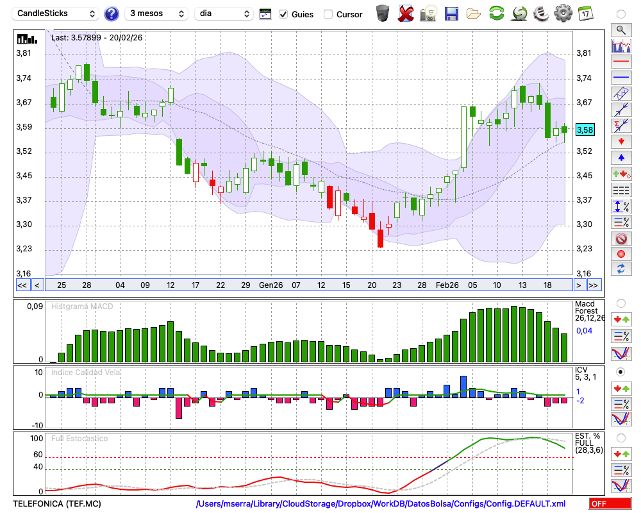Open settings with the gear icon

(x=563, y=13)
